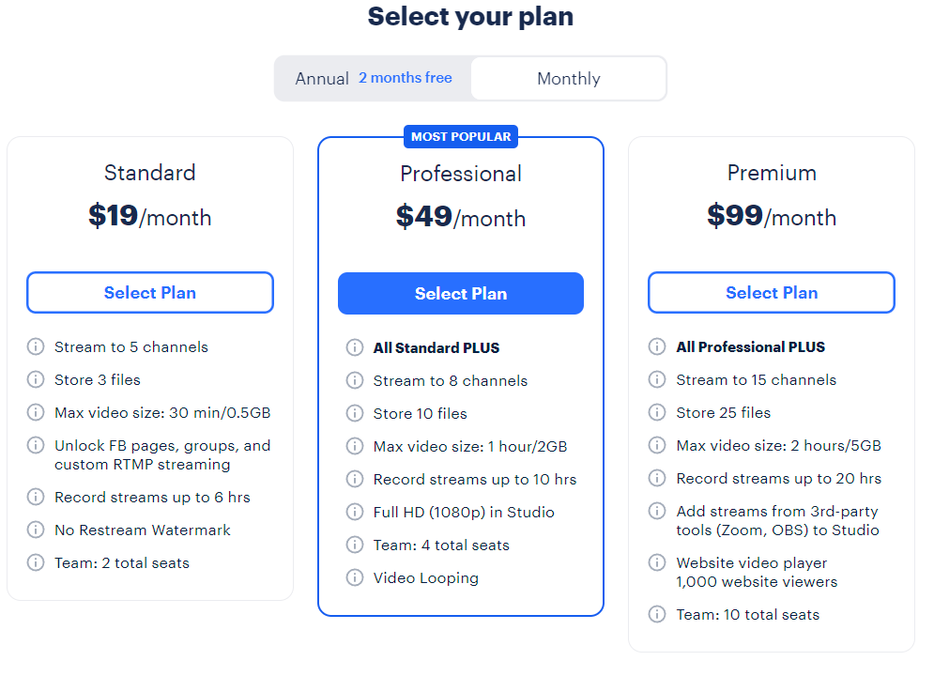Click info icon beside 'Stream to 5 channels'
Screen dimensions: 934x676
pos(36,347)
